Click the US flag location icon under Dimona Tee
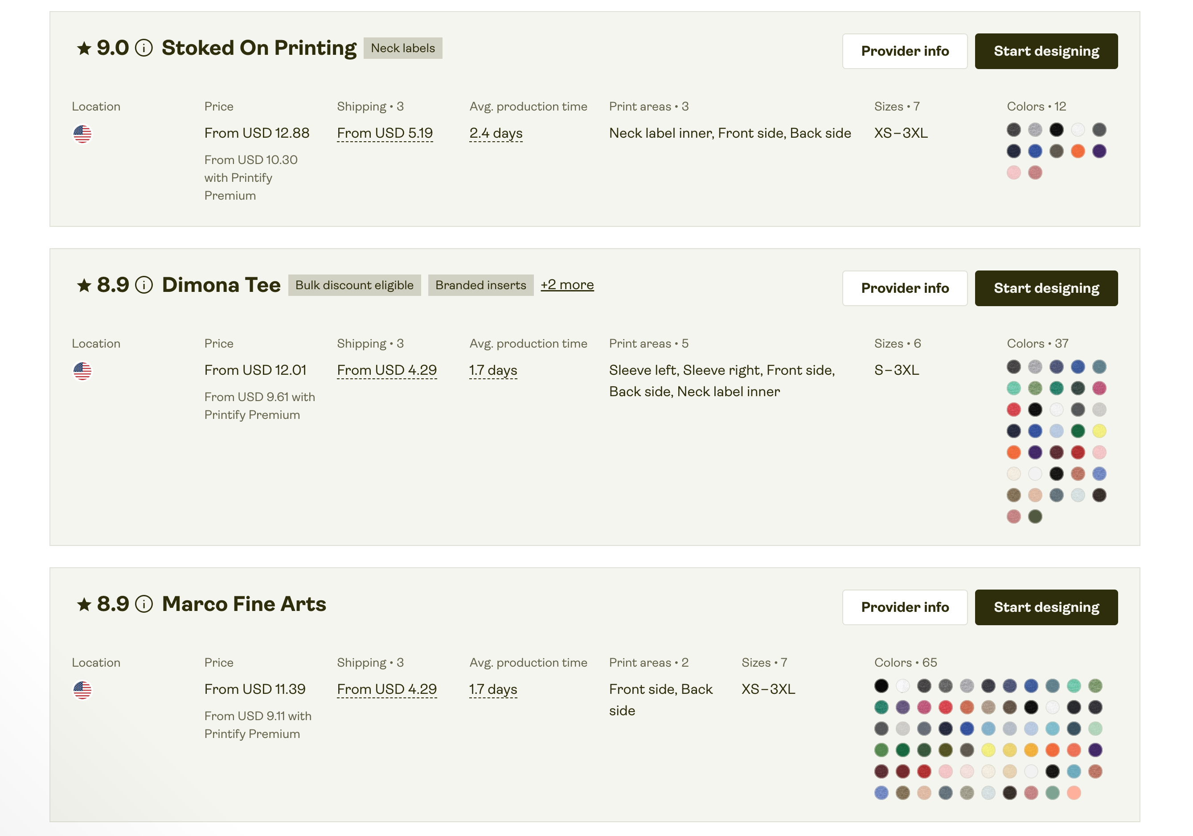This screenshot has width=1193, height=836. (82, 371)
